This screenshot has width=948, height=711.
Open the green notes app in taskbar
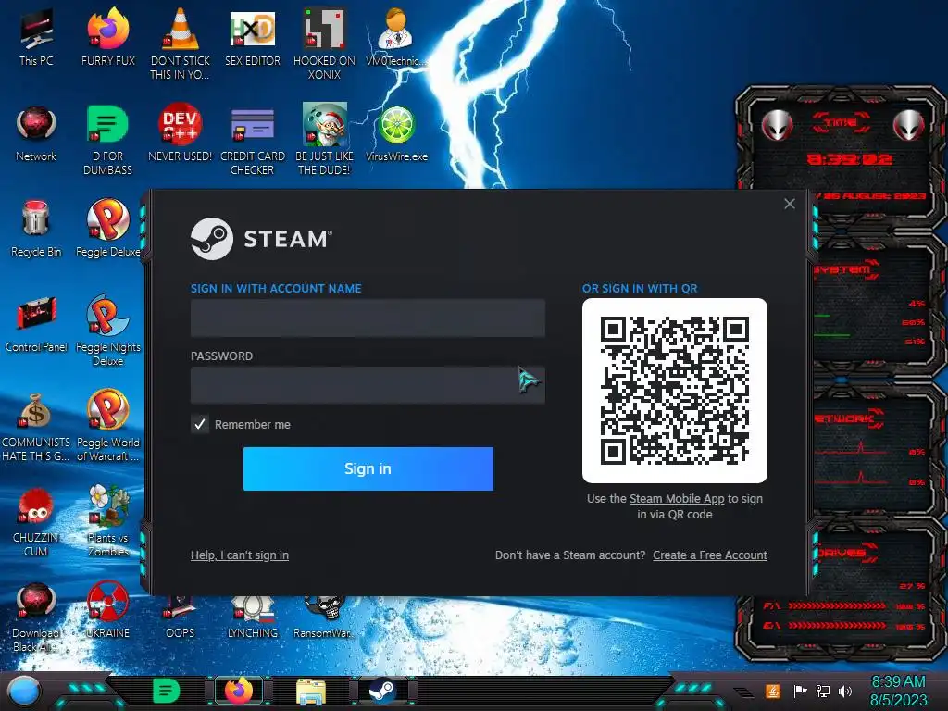coord(166,691)
